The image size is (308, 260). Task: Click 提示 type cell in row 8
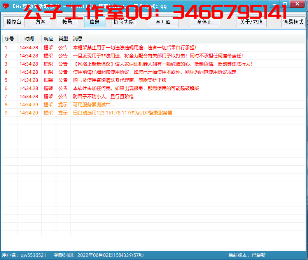pos(63,105)
